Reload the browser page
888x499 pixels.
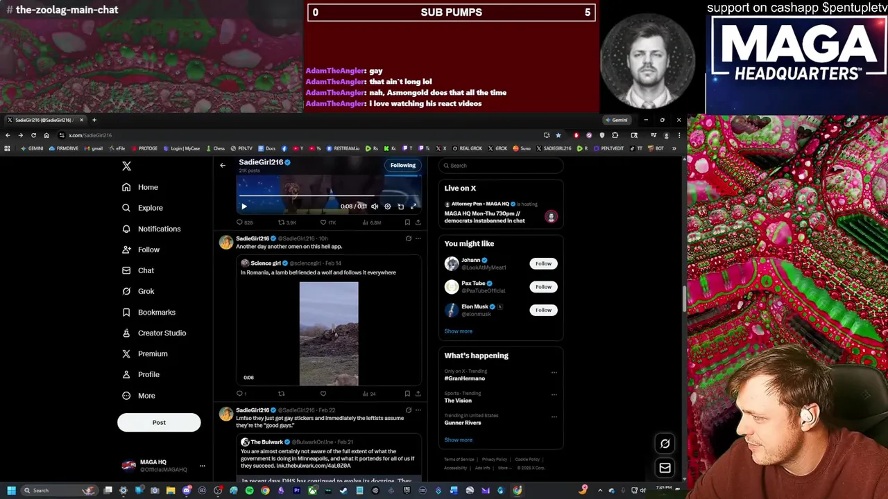click(x=33, y=135)
